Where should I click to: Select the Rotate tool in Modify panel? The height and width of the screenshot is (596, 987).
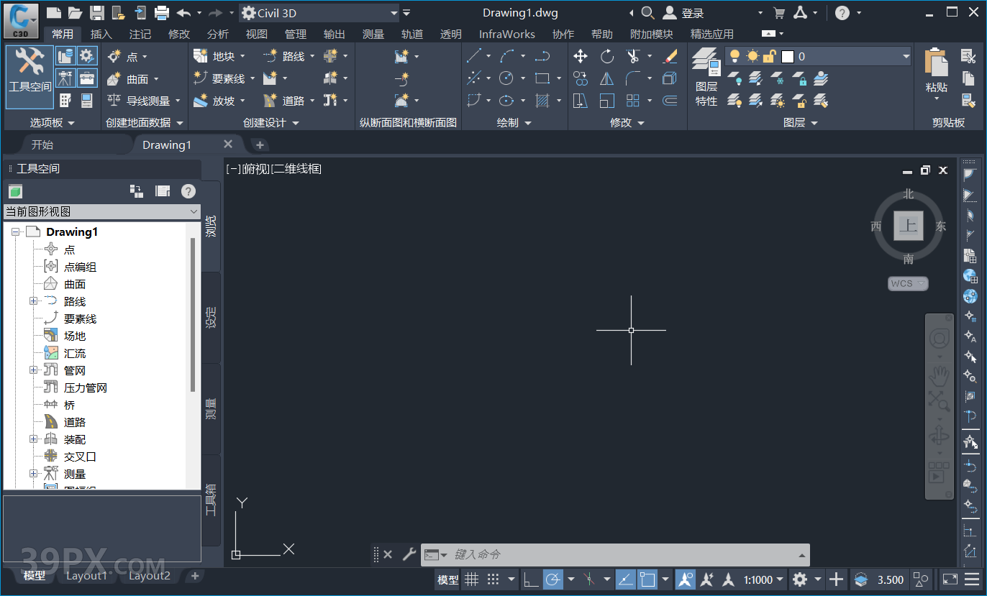pyautogui.click(x=607, y=56)
